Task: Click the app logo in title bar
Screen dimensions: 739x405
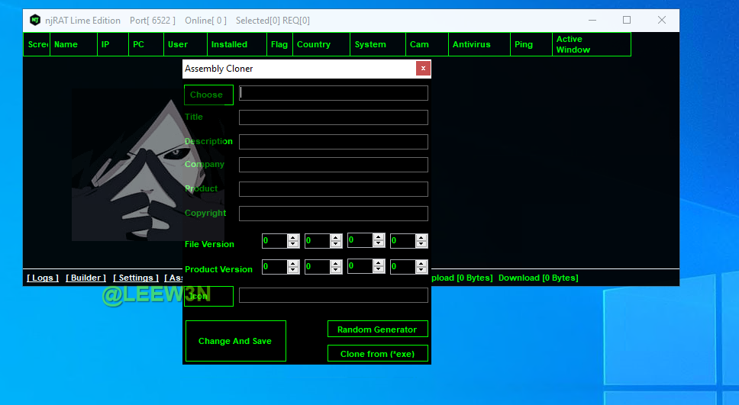Action: [x=35, y=21]
